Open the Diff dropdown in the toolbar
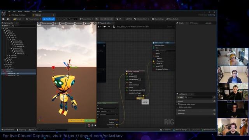Viewport: 249px width, 140px height. click(x=119, y=19)
